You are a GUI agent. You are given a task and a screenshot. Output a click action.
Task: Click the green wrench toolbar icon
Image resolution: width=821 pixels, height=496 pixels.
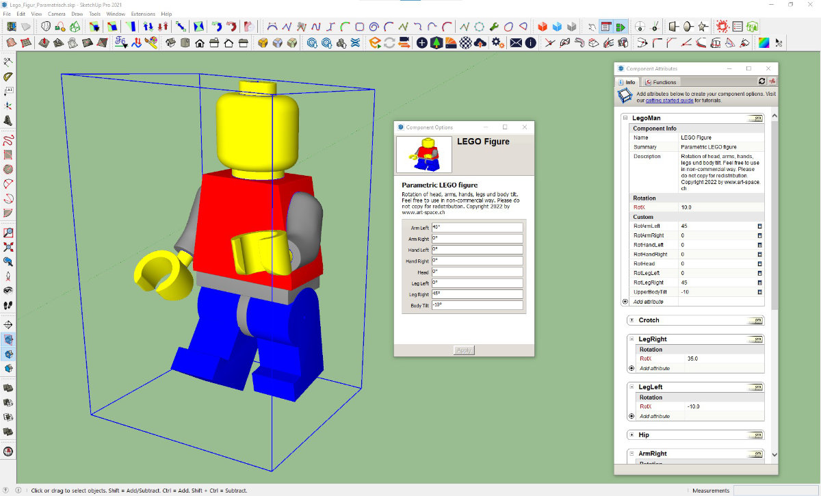[493, 27]
